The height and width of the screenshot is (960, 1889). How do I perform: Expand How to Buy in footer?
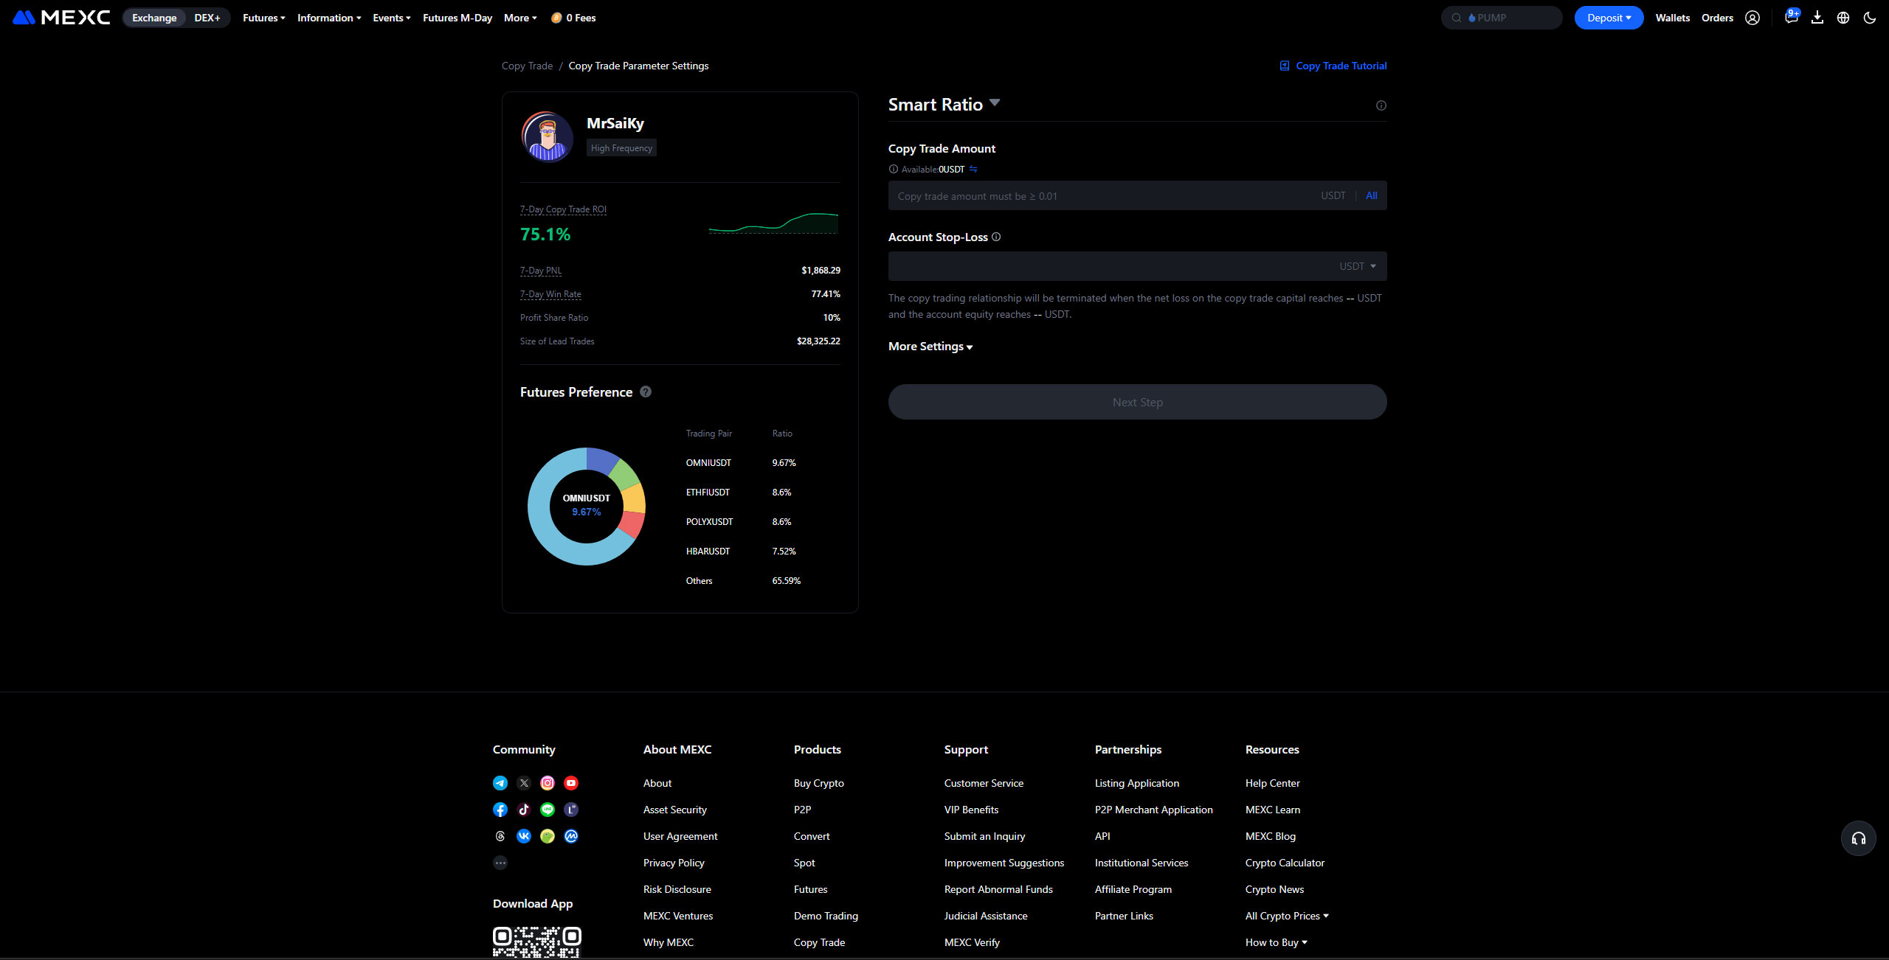click(x=1276, y=942)
